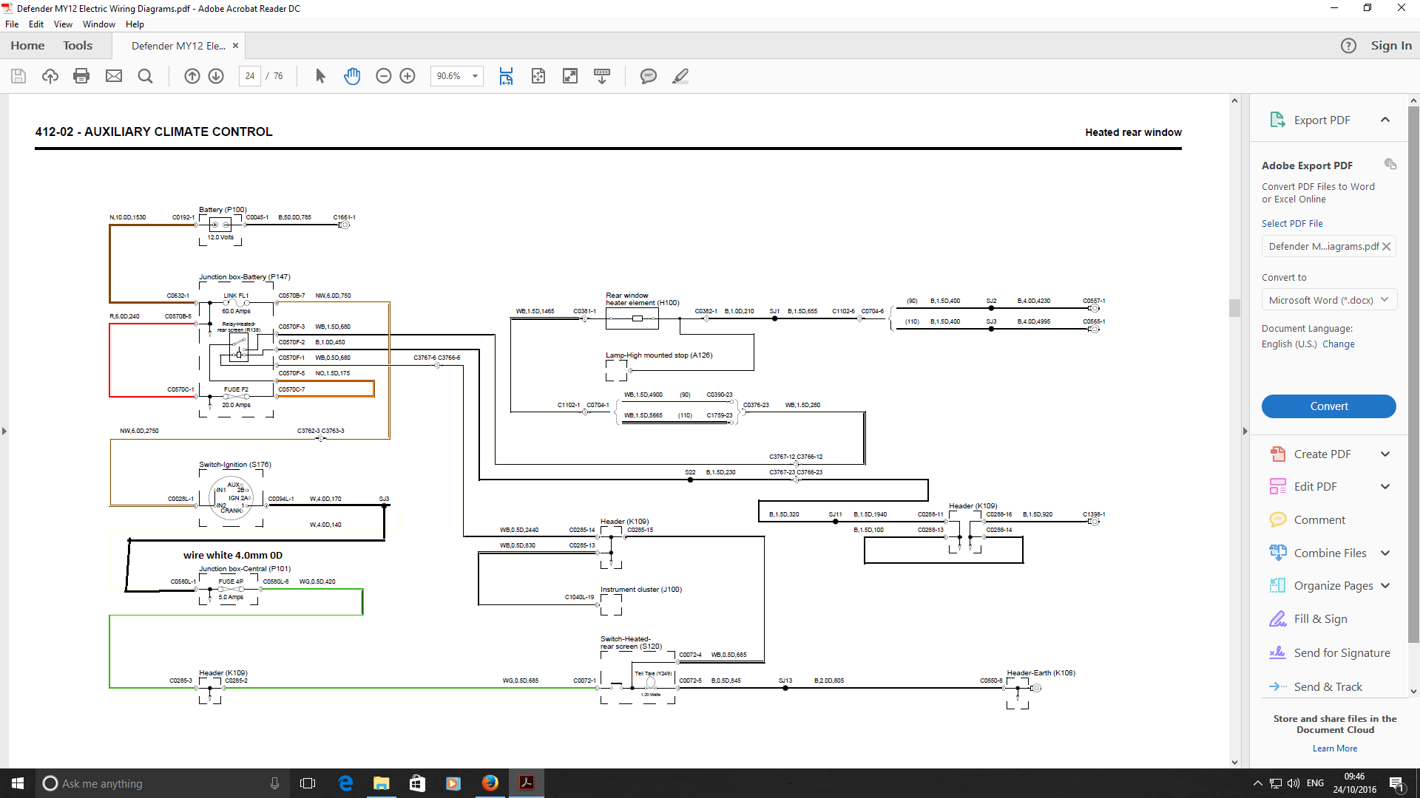Click the fit one full page icon
Viewport: 1420px width, 798px height.
tap(538, 76)
